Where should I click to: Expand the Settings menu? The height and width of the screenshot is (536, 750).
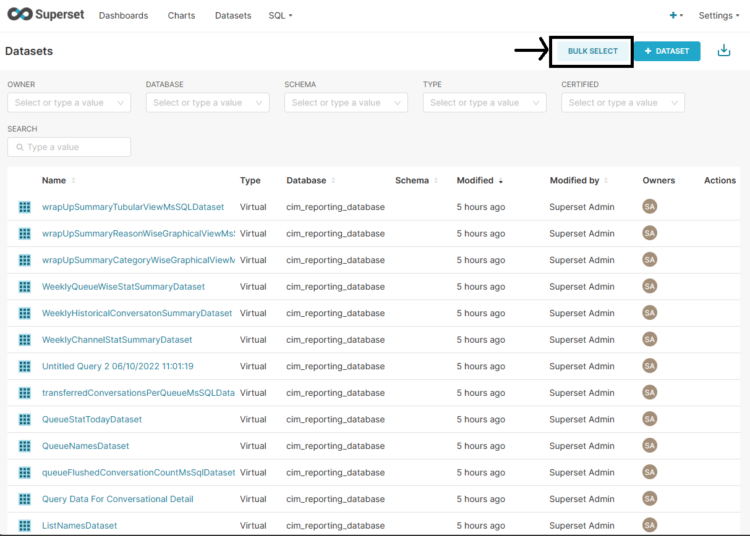pyautogui.click(x=718, y=15)
